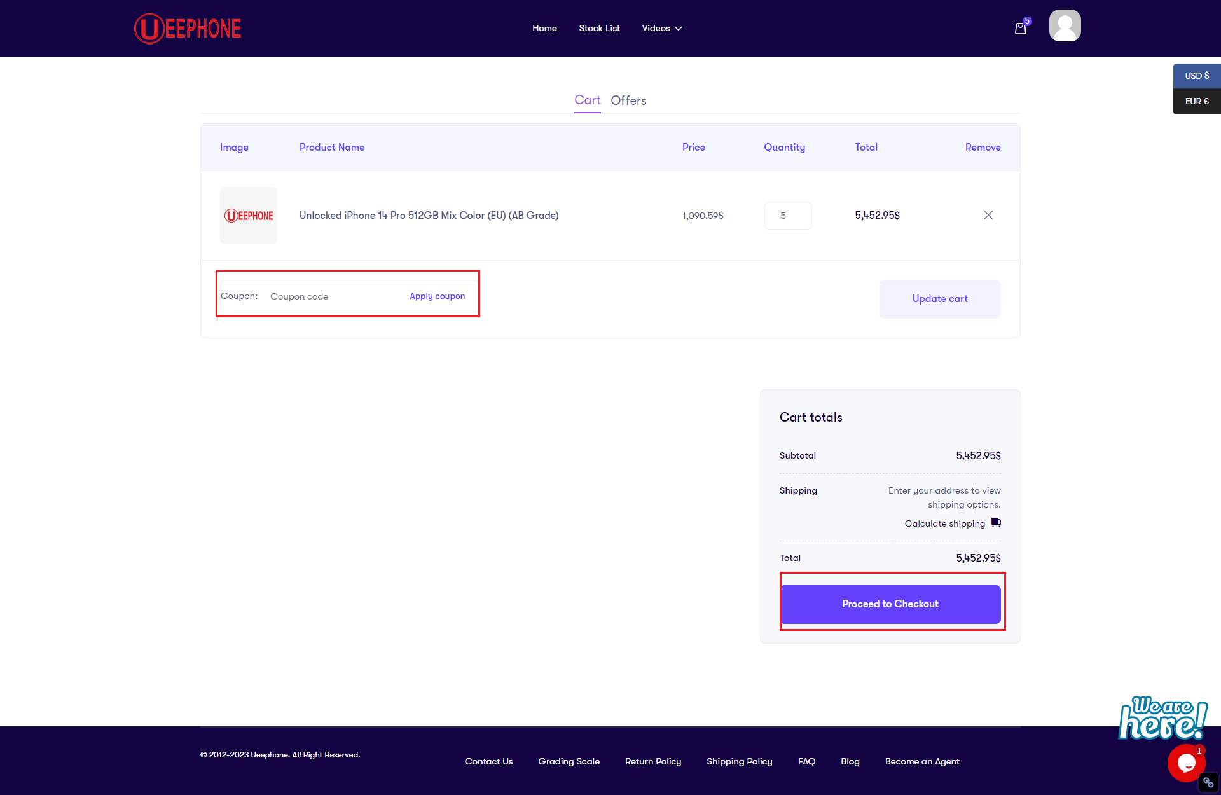Viewport: 1221px width, 795px height.
Task: Open the shopping cart bag icon
Action: pyautogui.click(x=1021, y=28)
